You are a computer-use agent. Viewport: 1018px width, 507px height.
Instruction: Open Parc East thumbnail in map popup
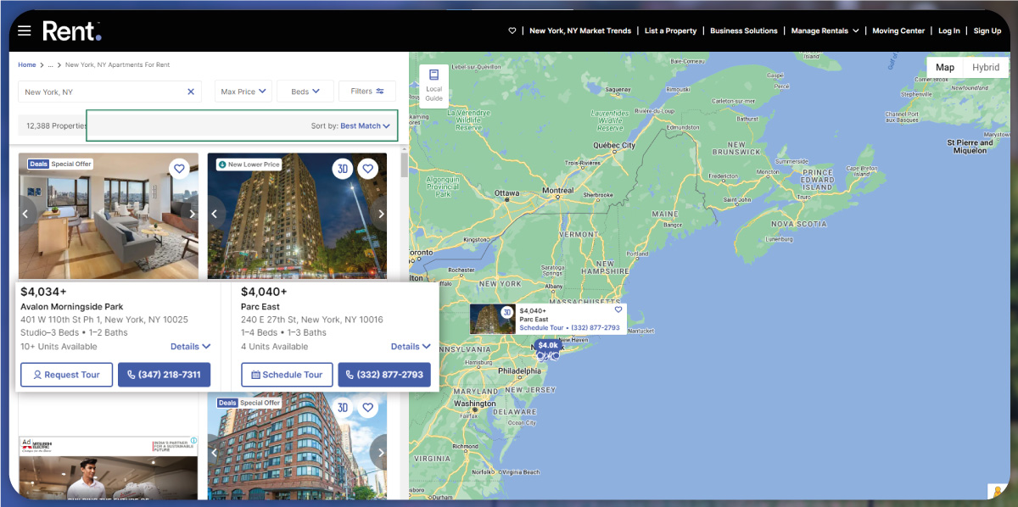(x=493, y=319)
